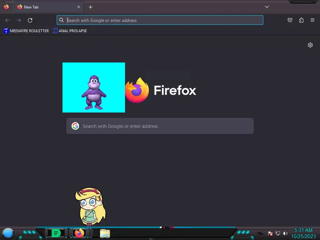Open the Action Center flag tray icon
This screenshot has height=240, width=320.
click(x=270, y=233)
